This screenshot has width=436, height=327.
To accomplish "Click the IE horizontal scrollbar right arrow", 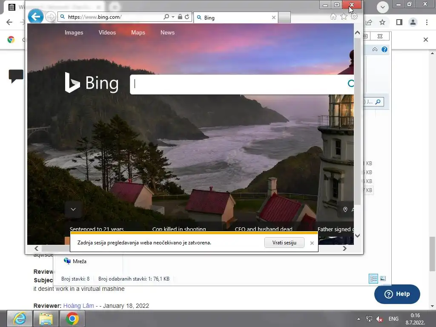I will click(x=344, y=248).
